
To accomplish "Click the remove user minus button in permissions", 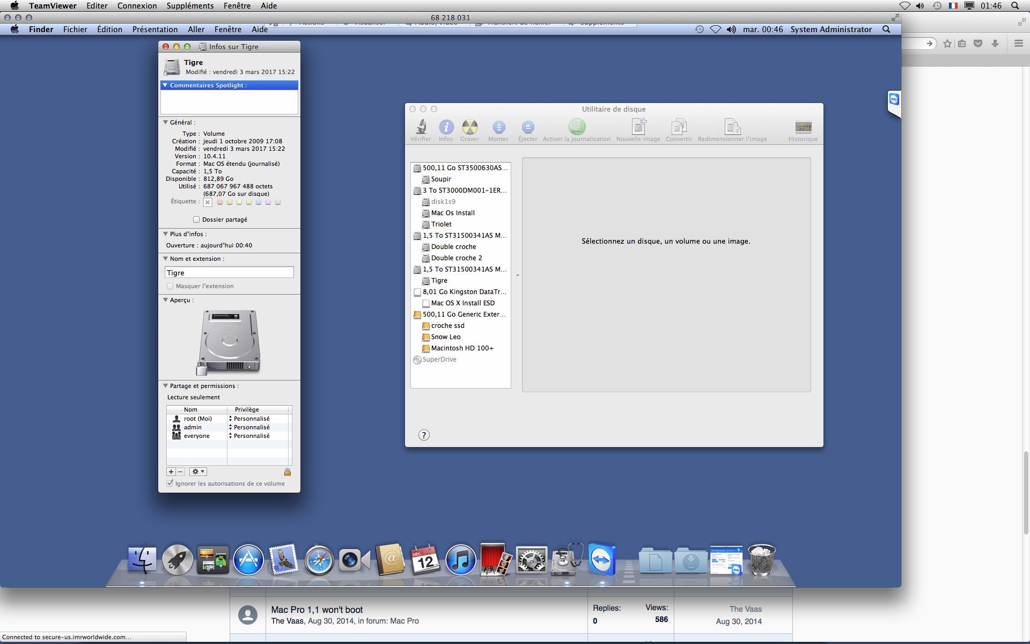I will click(181, 472).
